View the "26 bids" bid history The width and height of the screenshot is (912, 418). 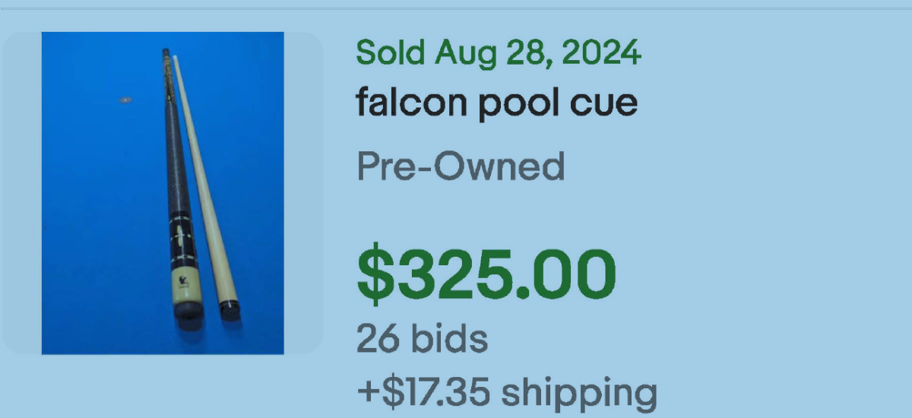click(x=422, y=338)
